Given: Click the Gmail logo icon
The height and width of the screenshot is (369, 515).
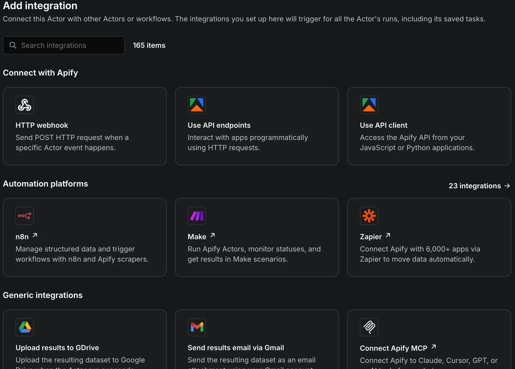Looking at the screenshot, I should (197, 327).
